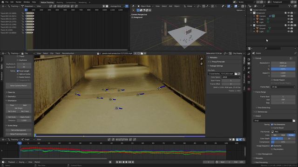Viewport: 298px width, 167px height.
Task: Open the Render properties tab icon
Action: tap(249, 59)
